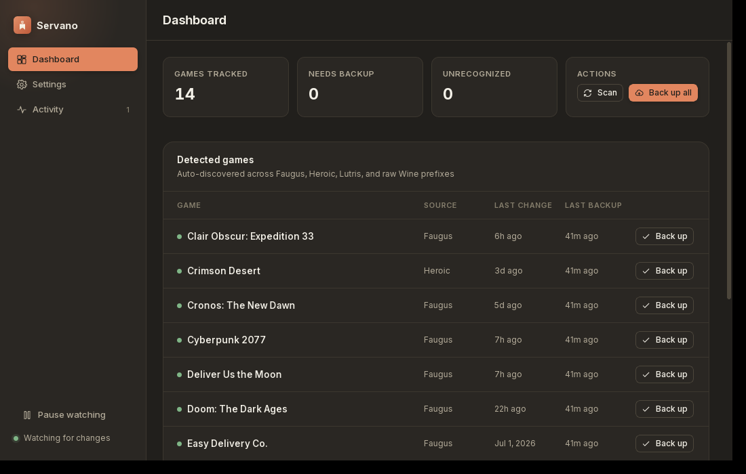Click the green dot beside Watching for changes
The image size is (746, 474).
click(16, 438)
